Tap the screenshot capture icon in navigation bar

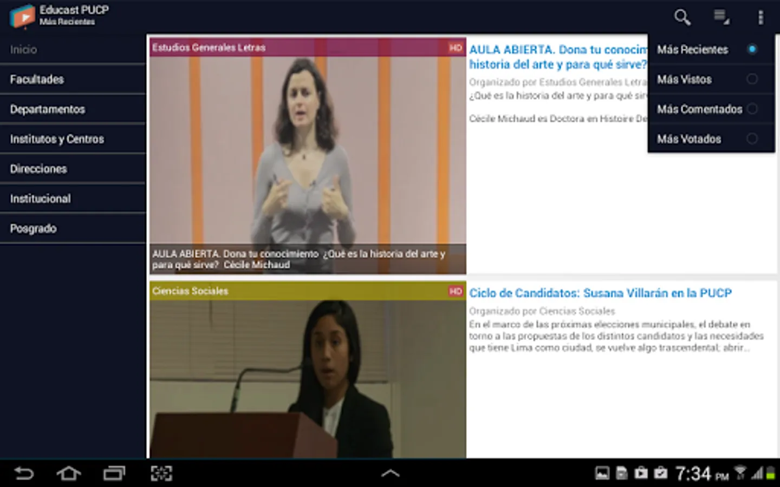click(x=161, y=473)
